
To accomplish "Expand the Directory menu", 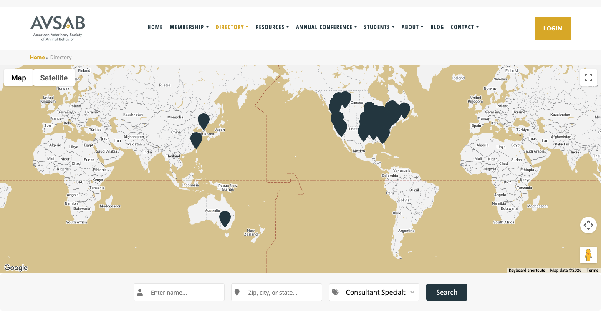I will [232, 27].
